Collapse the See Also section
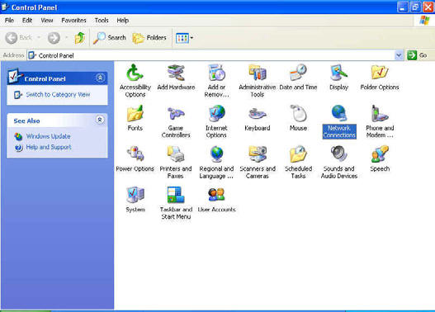 coord(100,120)
